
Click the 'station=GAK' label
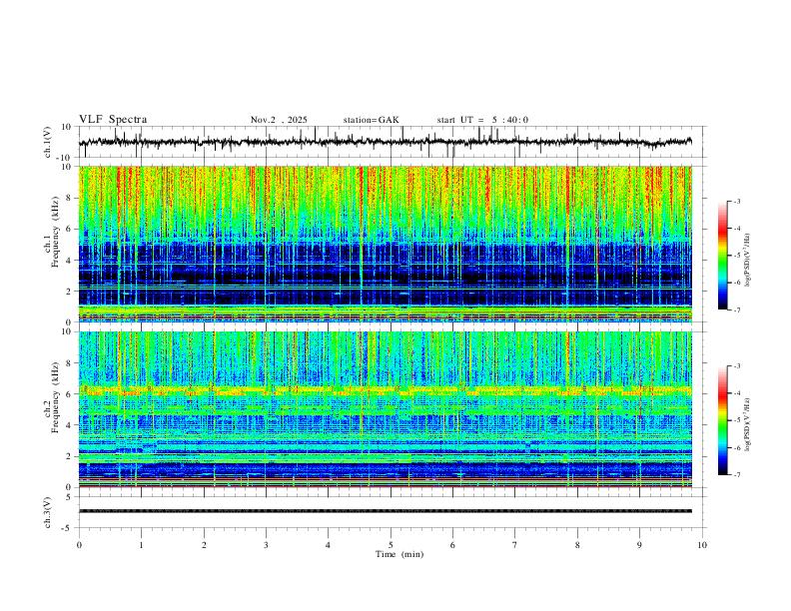click(371, 120)
